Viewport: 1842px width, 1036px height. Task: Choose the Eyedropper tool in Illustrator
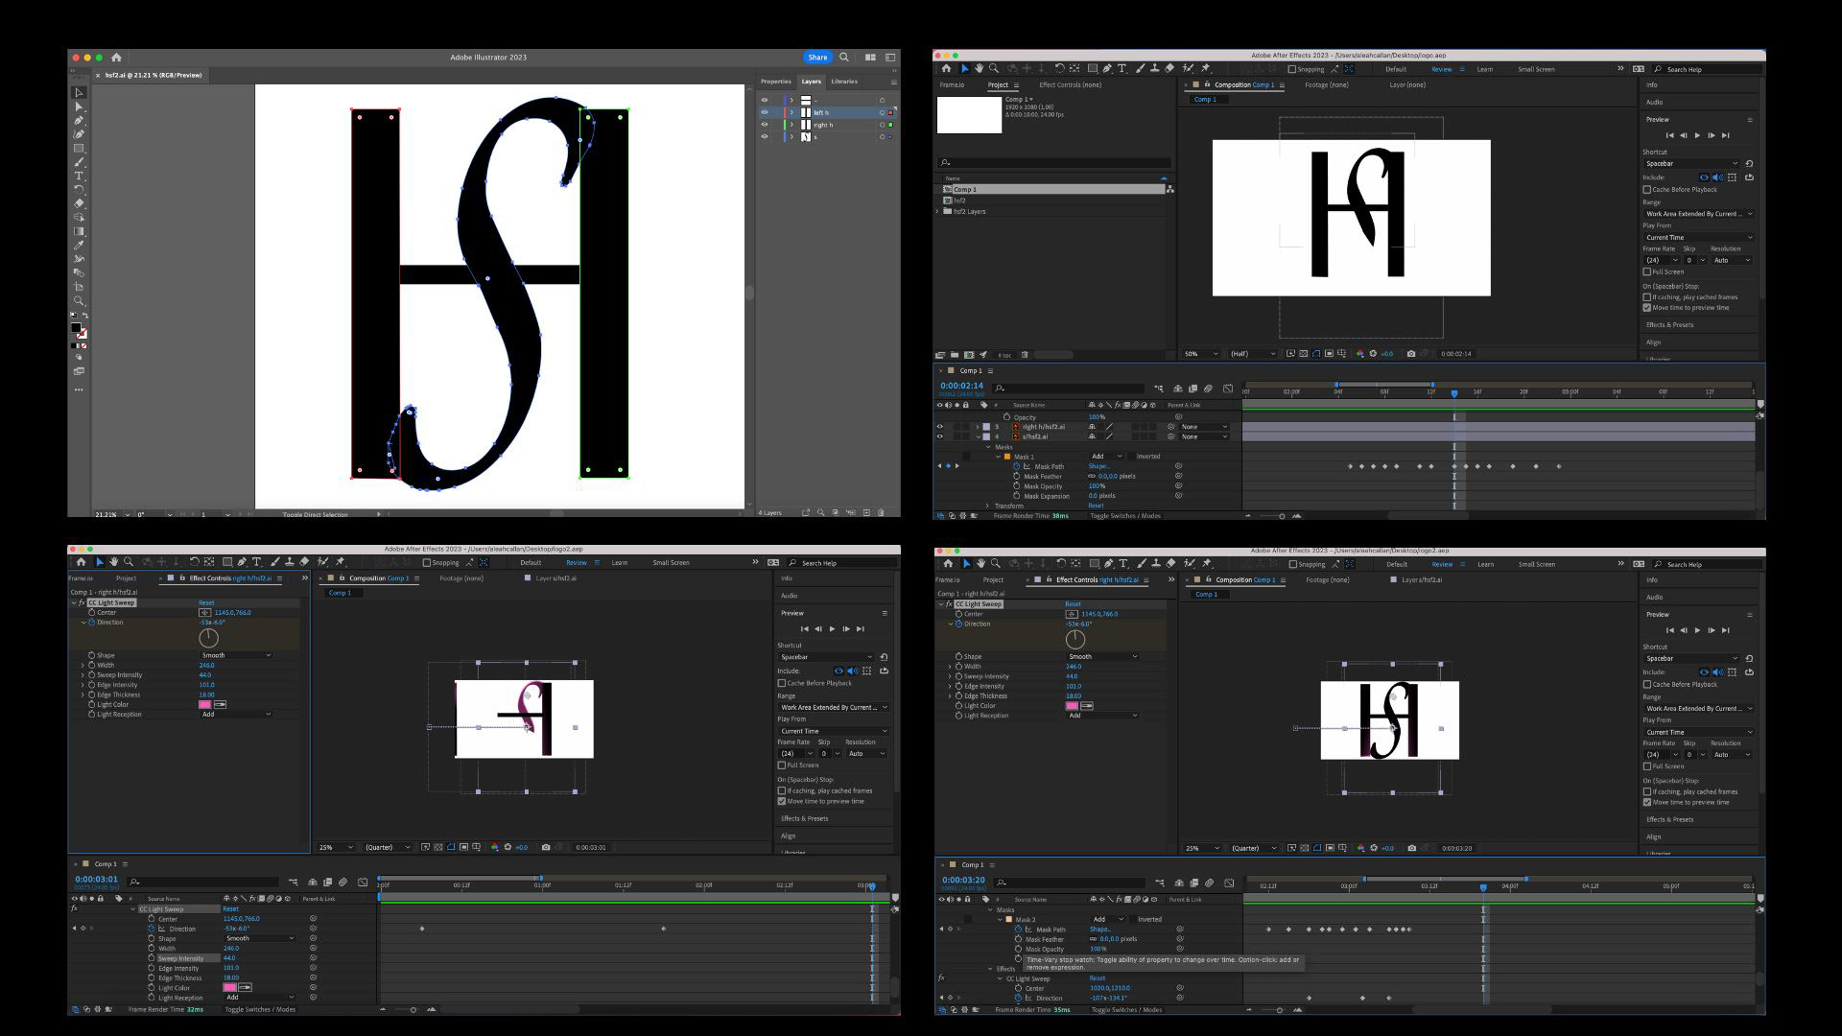(80, 246)
